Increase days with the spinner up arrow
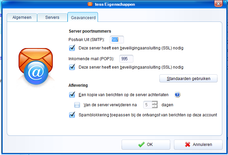The height and width of the screenshot is (155, 228). click(x=155, y=103)
